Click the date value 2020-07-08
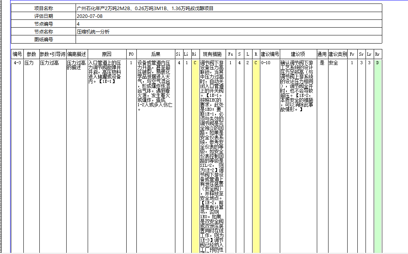The width and height of the screenshot is (408, 254). pos(90,16)
